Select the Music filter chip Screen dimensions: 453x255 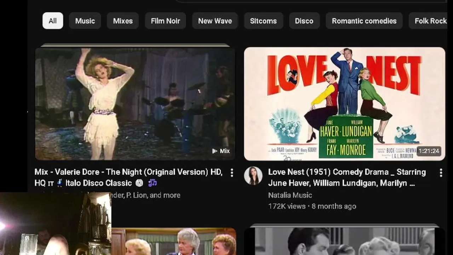[85, 21]
